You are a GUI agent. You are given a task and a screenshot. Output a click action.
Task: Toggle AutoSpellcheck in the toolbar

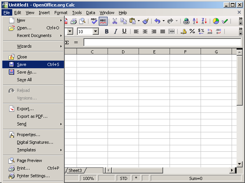point(103,21)
